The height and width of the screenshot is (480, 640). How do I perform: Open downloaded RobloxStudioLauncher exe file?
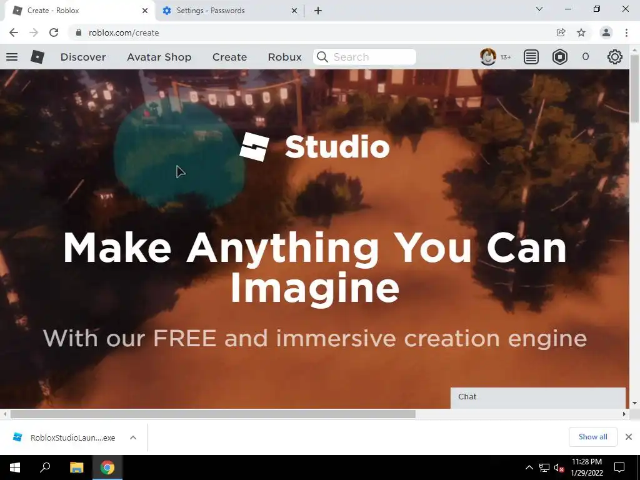(x=63, y=437)
